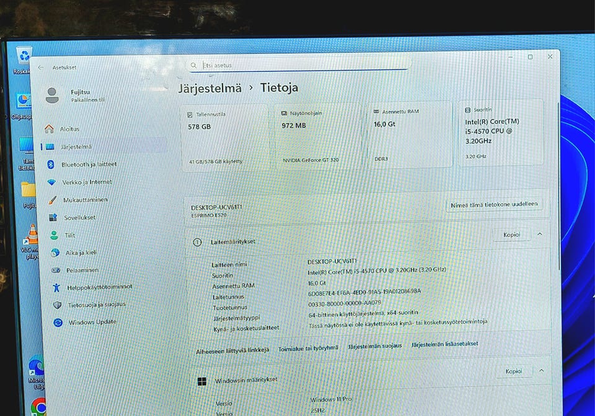Click the Laitemääritykset info icon

click(x=197, y=242)
